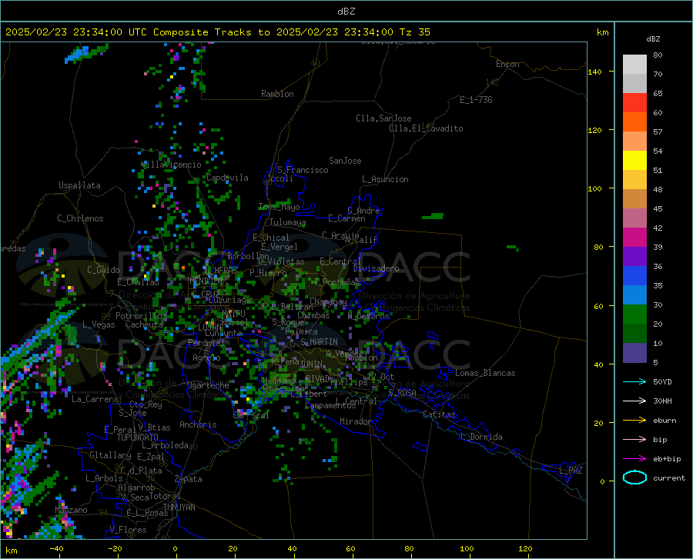Click the magenta eb+bip arrow icon

click(x=634, y=459)
